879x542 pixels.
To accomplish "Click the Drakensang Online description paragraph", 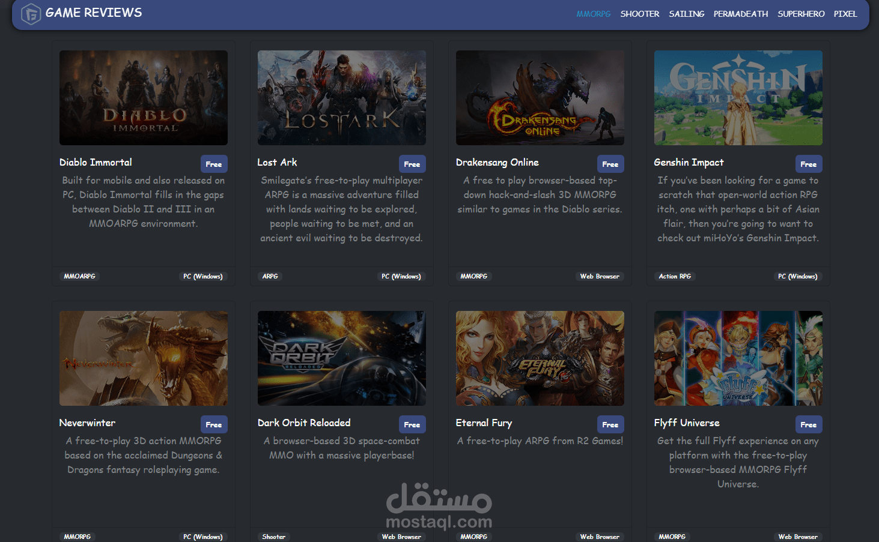I will coord(540,194).
